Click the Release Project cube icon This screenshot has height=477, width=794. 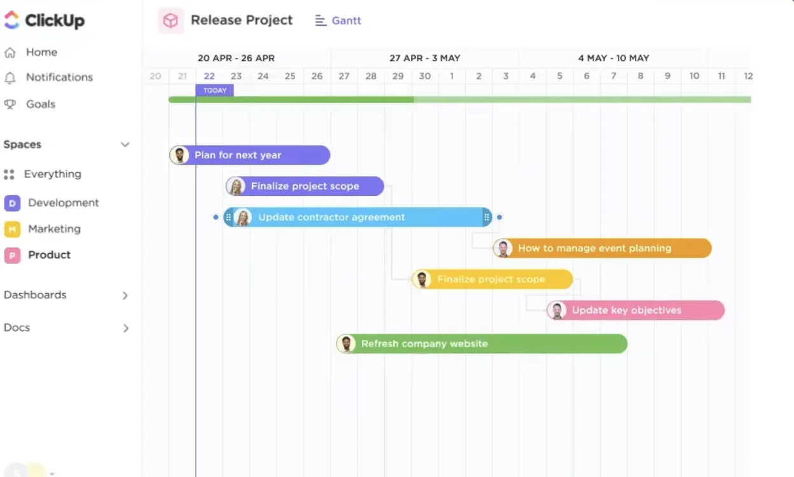(x=171, y=20)
